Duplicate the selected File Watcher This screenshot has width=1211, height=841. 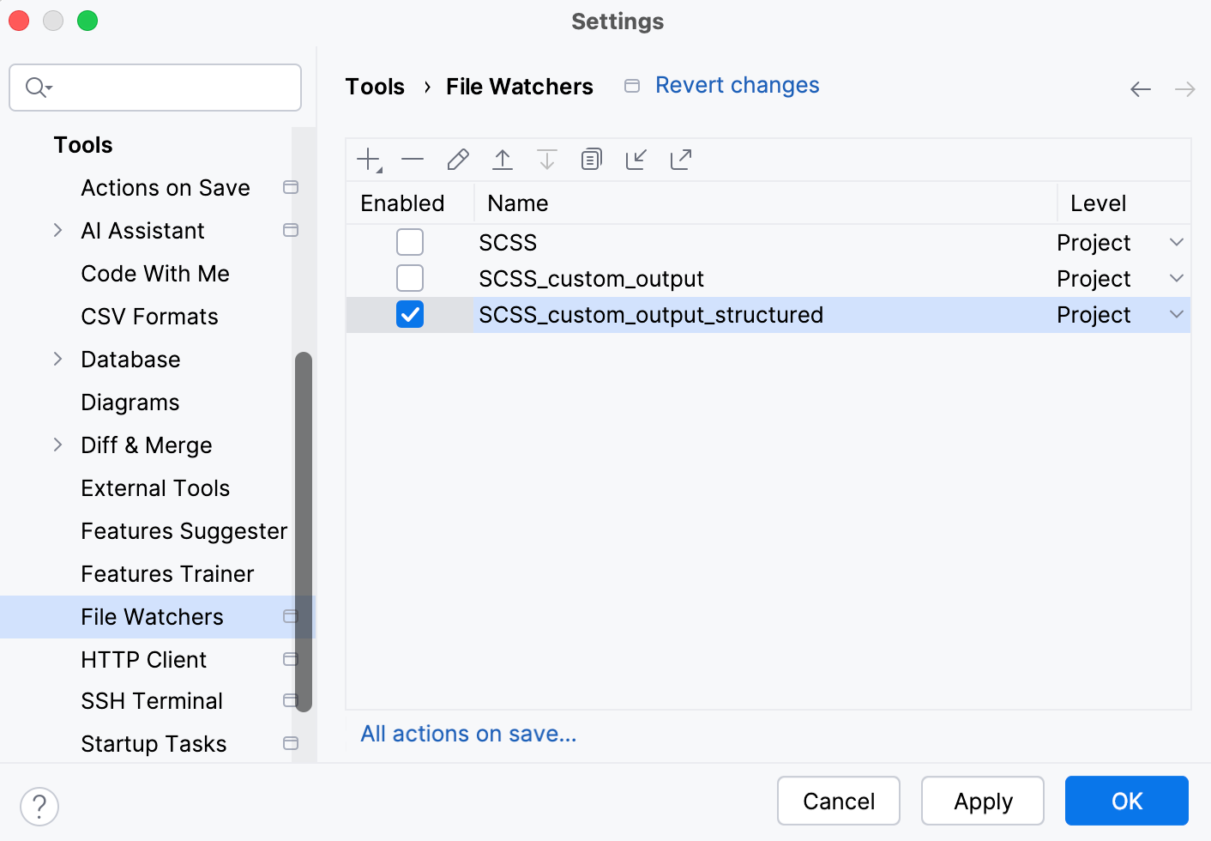[591, 159]
